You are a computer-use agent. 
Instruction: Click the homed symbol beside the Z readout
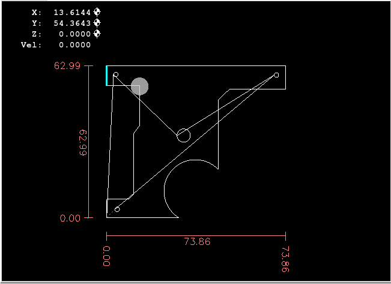(x=97, y=34)
